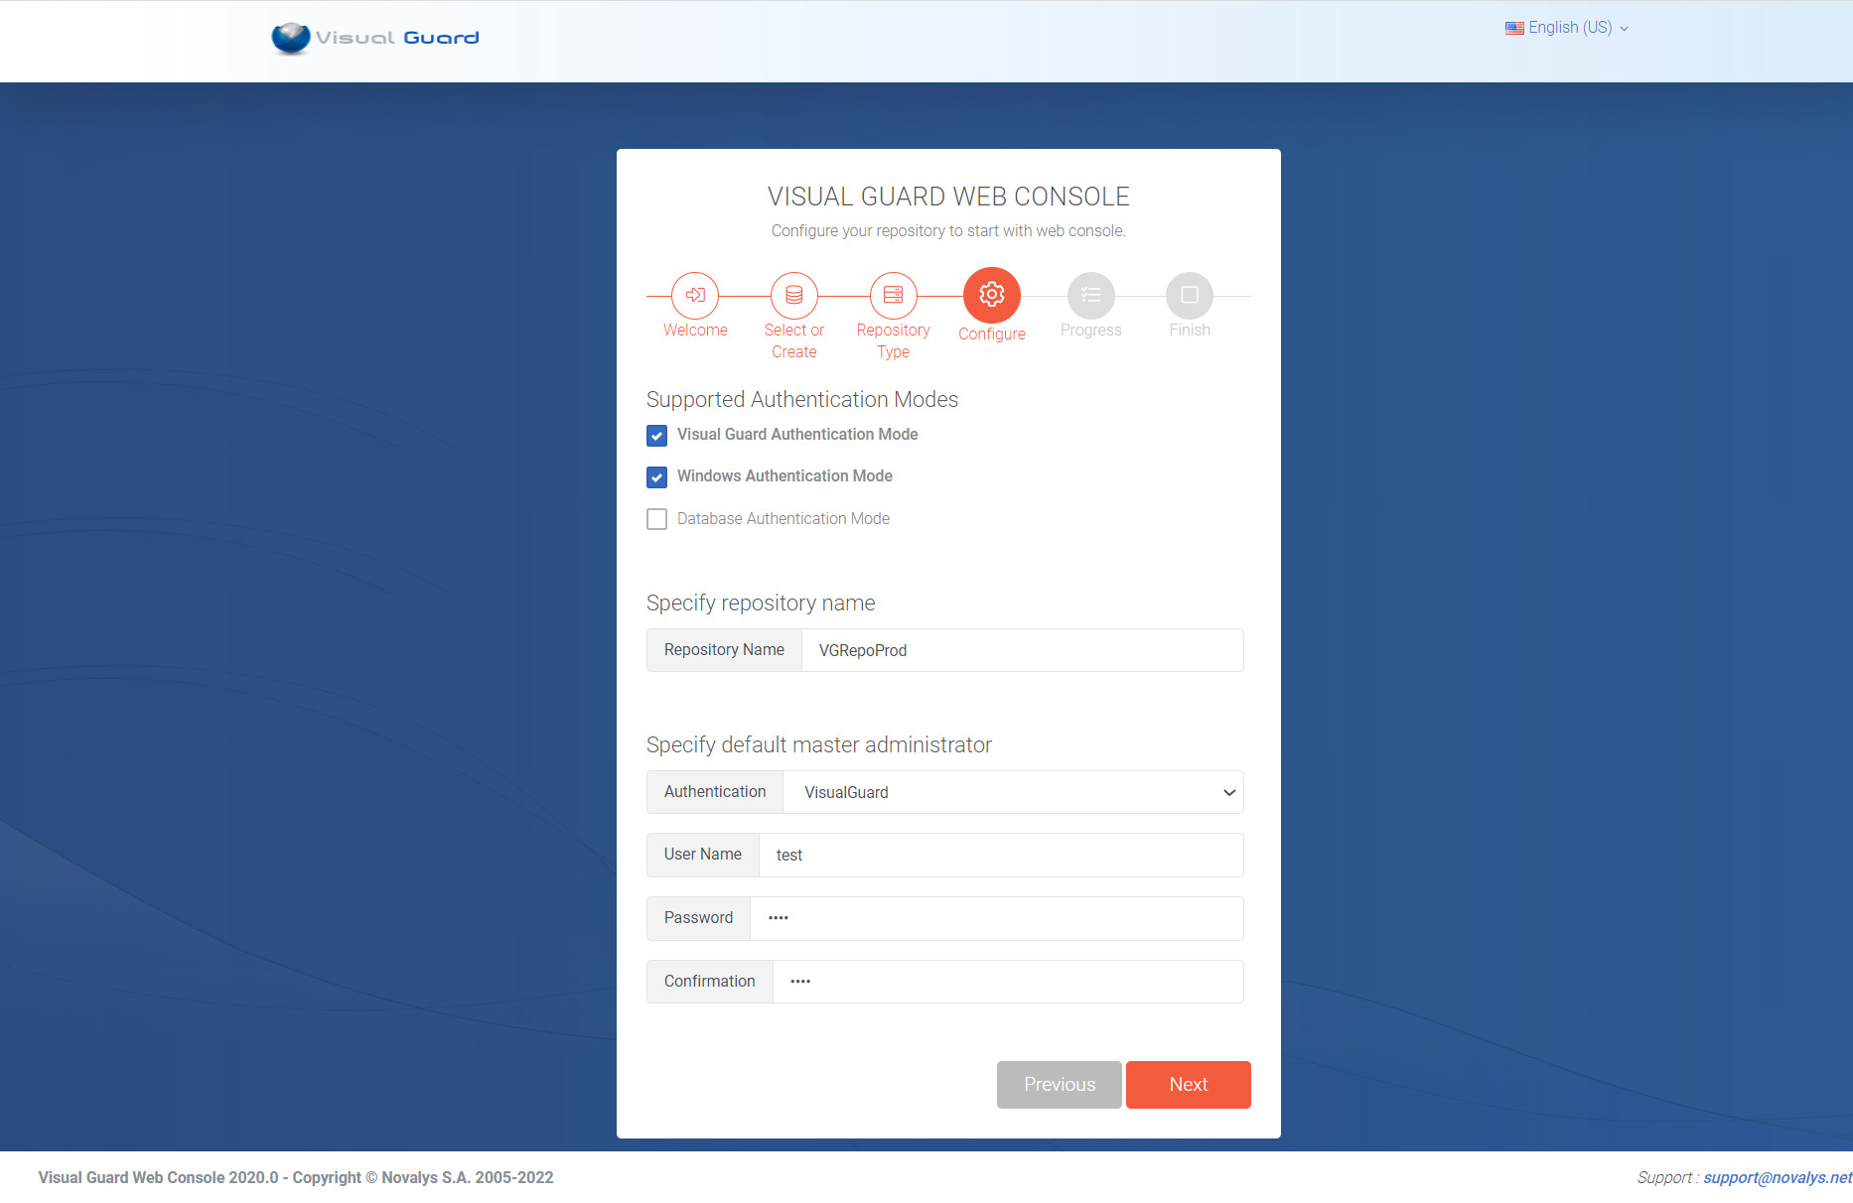Viewport: 1853px width, 1203px height.
Task: Click the Previous button
Action: [1059, 1084]
